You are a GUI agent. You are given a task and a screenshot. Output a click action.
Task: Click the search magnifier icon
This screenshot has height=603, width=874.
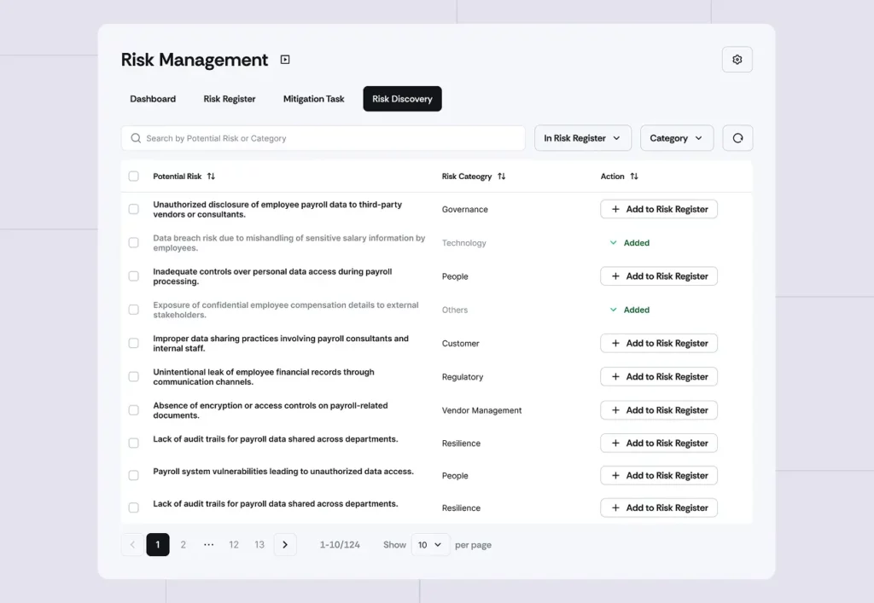pos(136,138)
